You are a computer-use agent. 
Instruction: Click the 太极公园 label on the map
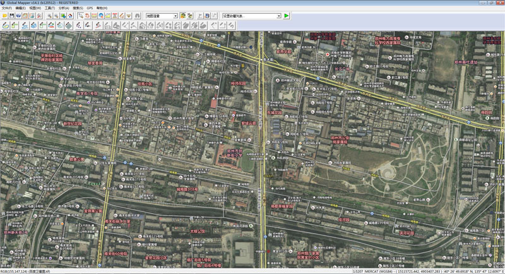click(198, 231)
